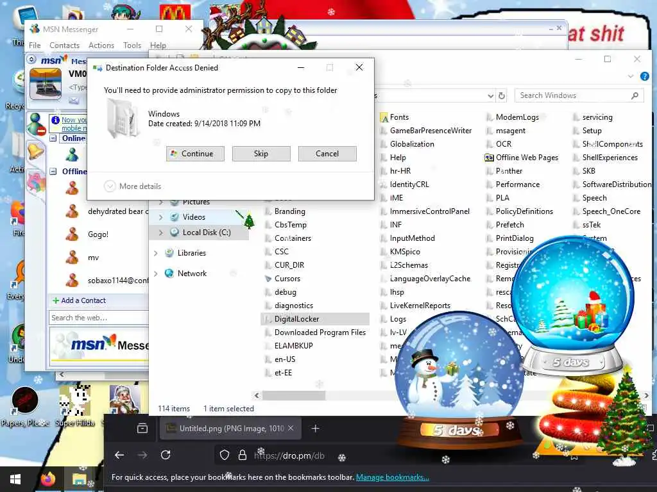Expand Libraries in the navigation pane
Image resolution: width=657 pixels, height=492 pixels.
point(156,253)
